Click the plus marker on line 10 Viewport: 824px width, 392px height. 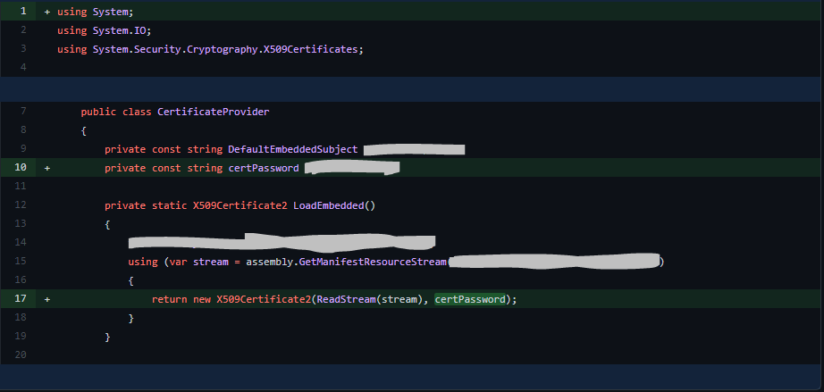click(x=47, y=168)
